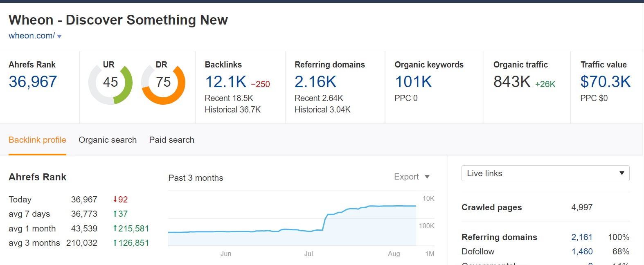Open the wheon.com URL dropdown arrow
Image resolution: width=644 pixels, height=265 pixels.
click(x=59, y=36)
